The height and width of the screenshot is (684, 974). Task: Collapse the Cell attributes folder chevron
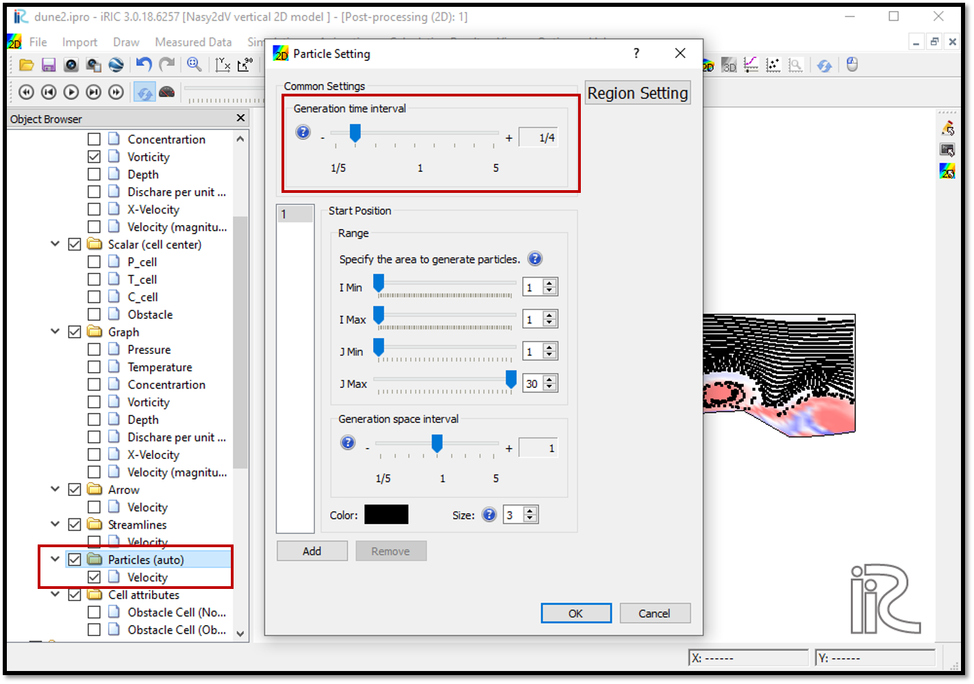click(55, 594)
